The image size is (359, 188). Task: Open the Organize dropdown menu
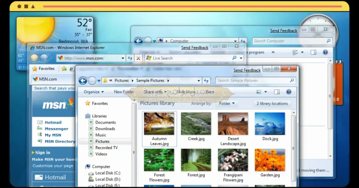(94, 92)
